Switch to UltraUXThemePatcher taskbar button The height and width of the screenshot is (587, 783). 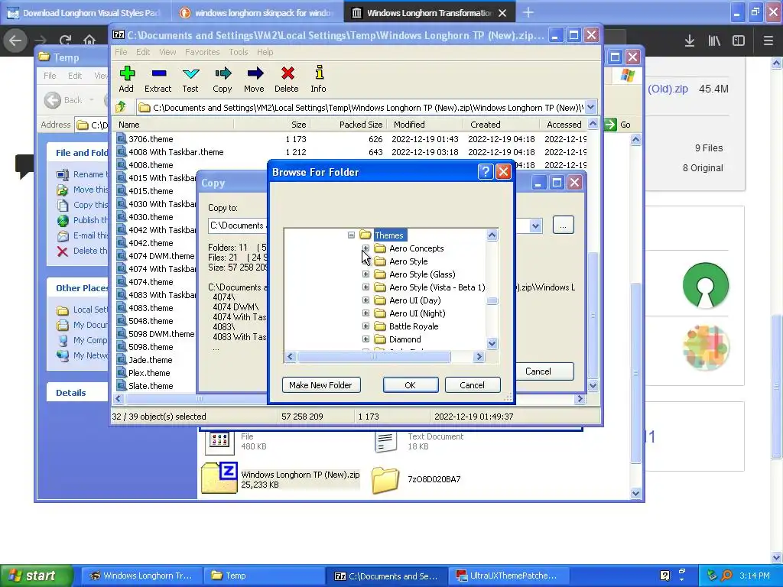[x=508, y=576]
